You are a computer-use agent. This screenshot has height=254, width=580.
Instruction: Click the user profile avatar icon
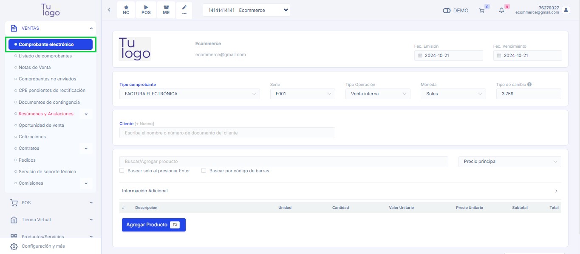566,10
